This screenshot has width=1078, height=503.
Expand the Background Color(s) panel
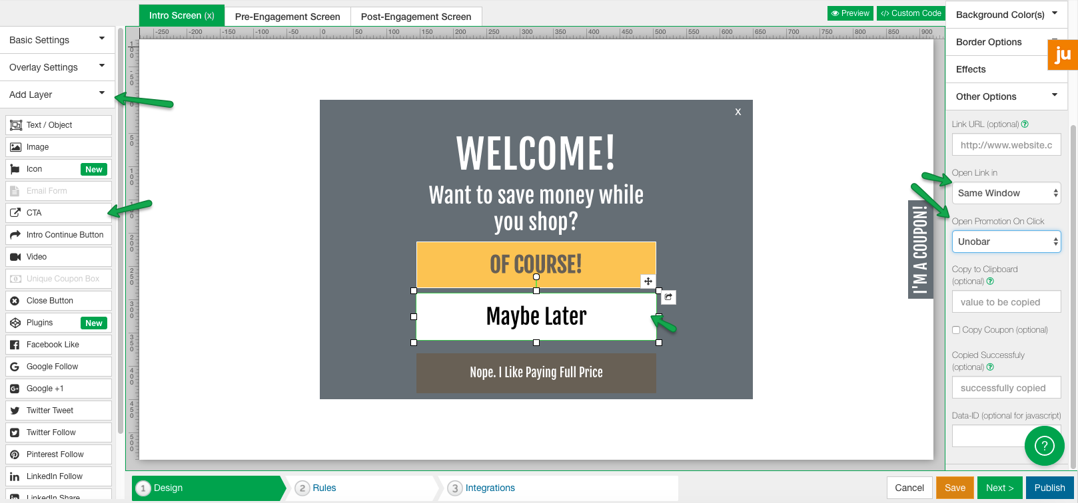click(1006, 15)
